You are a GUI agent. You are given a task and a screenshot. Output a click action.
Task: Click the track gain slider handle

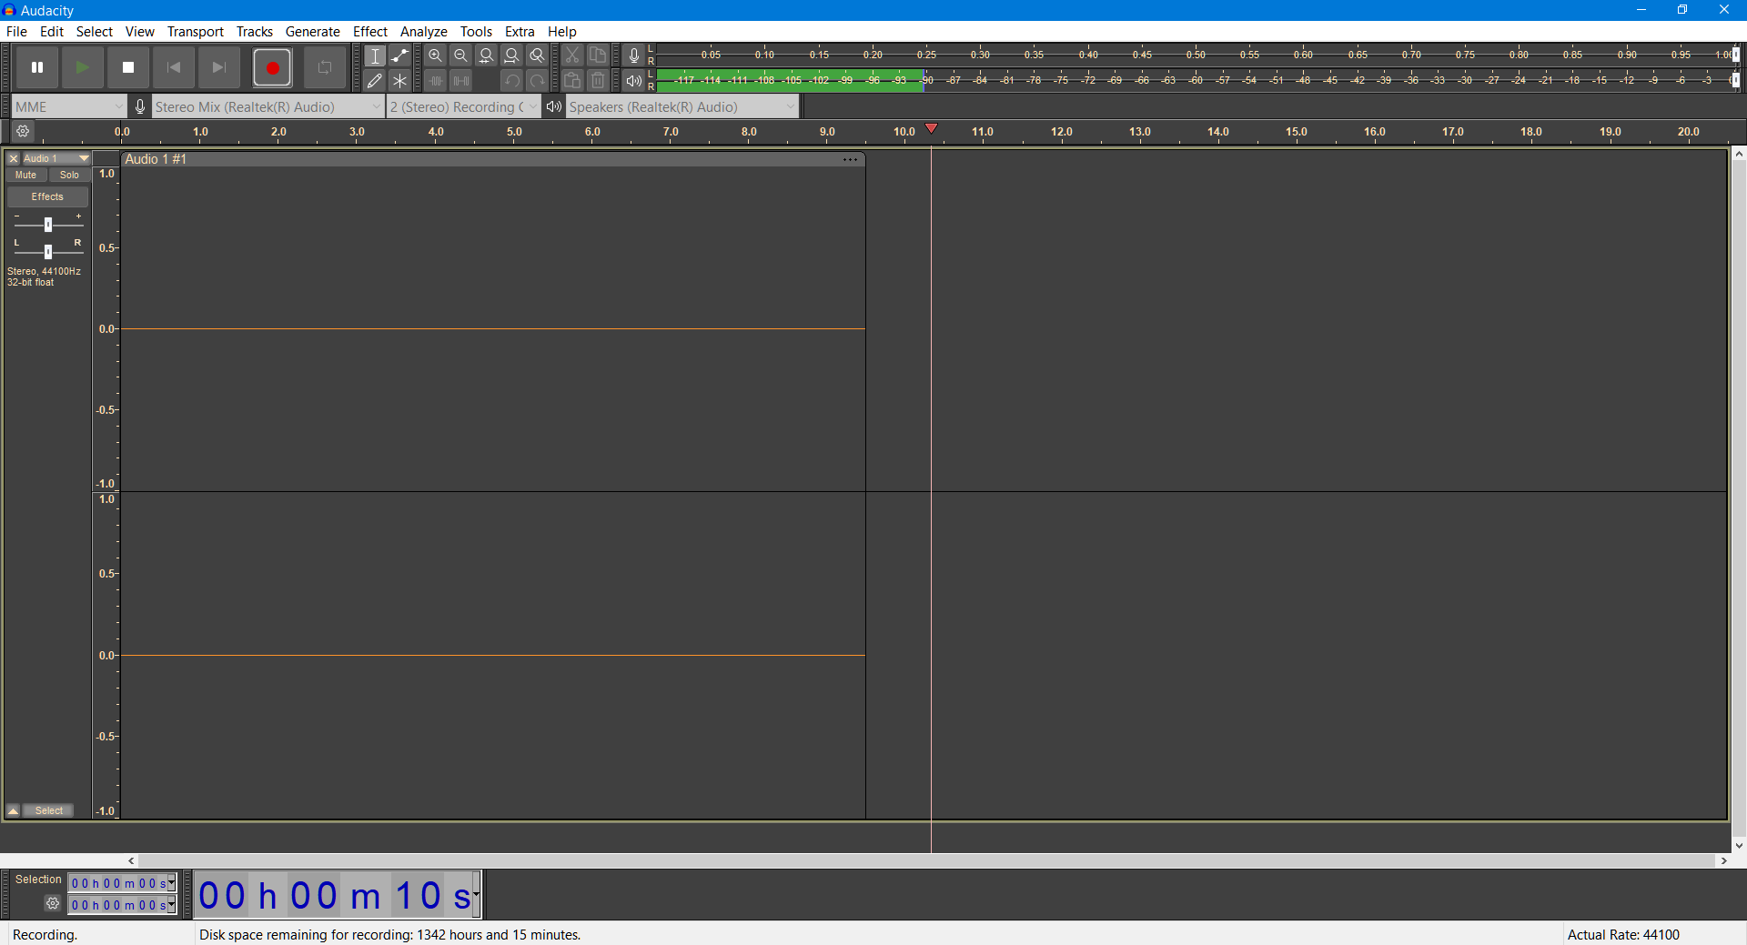click(x=48, y=225)
